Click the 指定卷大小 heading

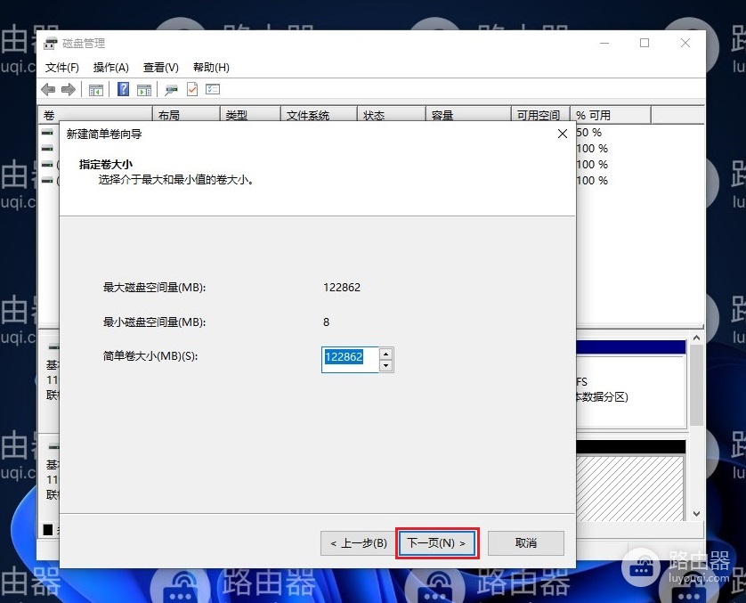coord(106,165)
